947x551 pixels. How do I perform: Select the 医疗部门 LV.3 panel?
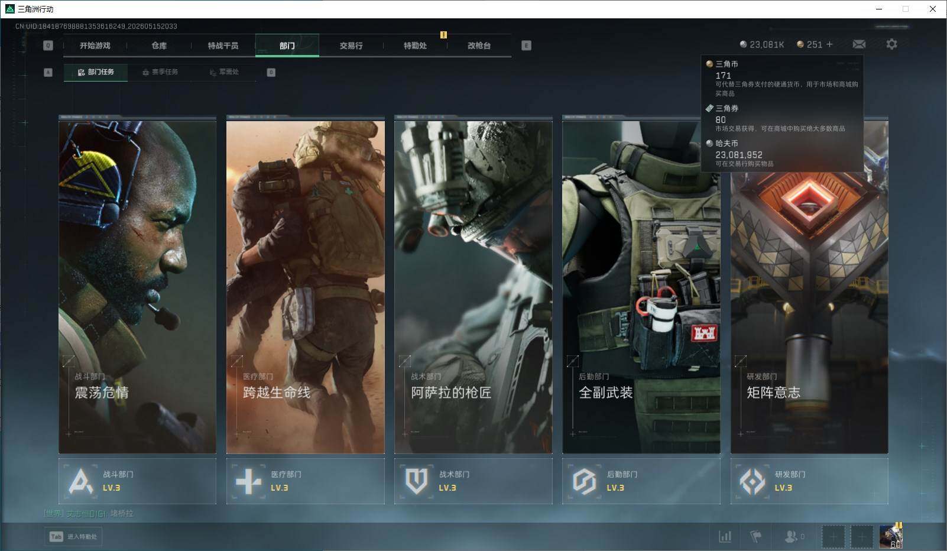click(x=305, y=481)
